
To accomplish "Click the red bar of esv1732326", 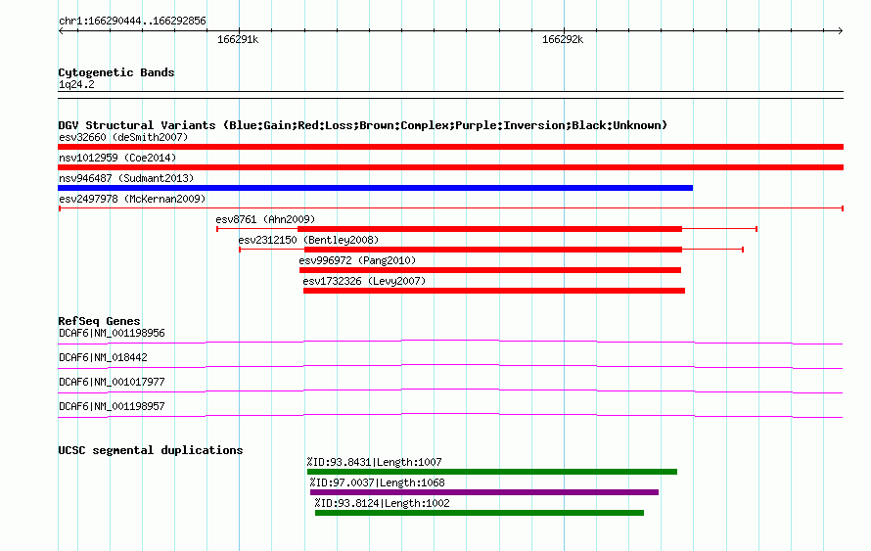I will pos(494,291).
